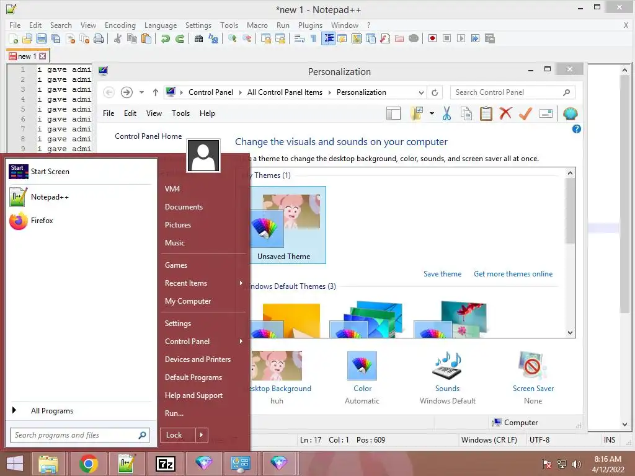Open the Tools menu in Personalization window
635x476 pixels.
point(180,113)
